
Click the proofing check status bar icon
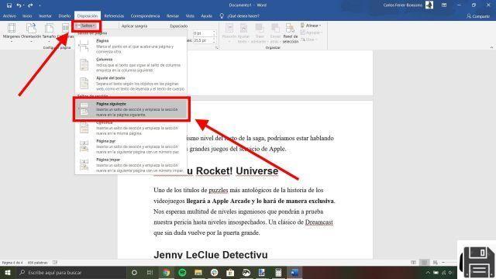(55, 262)
